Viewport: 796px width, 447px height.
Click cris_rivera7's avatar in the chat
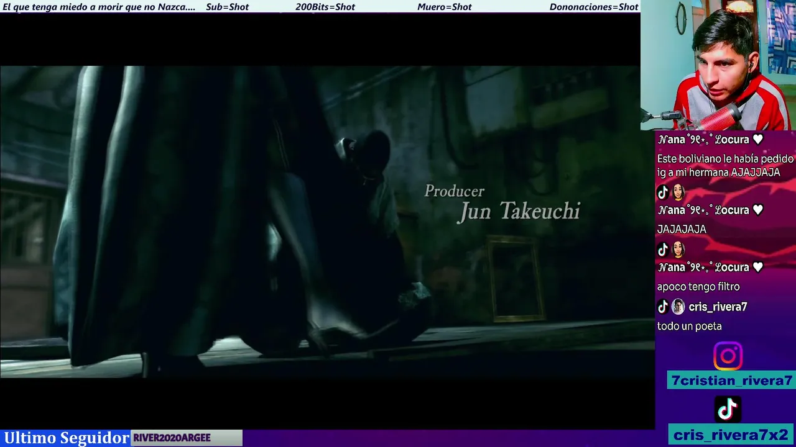tap(678, 307)
